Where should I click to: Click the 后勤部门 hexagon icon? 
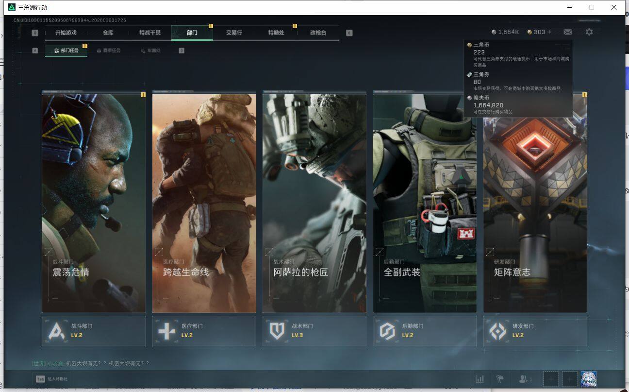tap(387, 331)
